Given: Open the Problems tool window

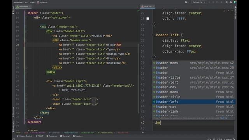Looking at the screenshot, I should coord(51,136).
